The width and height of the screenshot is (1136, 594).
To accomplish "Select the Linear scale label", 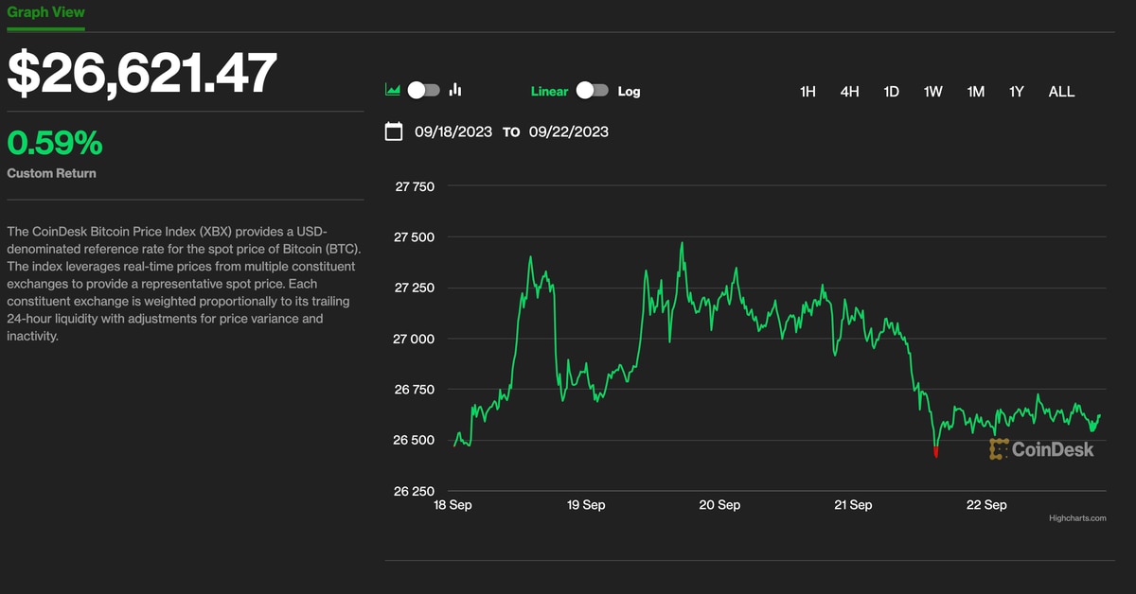I will coord(549,92).
